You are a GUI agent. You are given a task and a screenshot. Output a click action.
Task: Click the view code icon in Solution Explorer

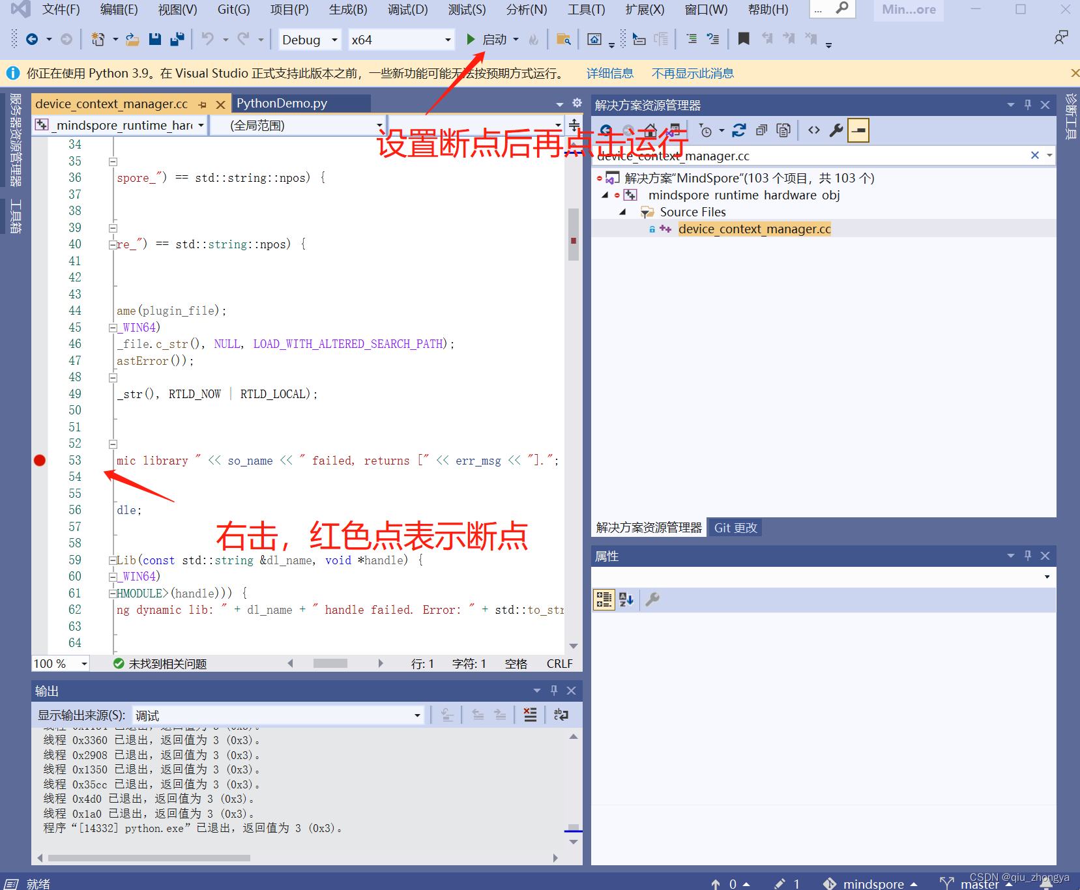pyautogui.click(x=814, y=130)
